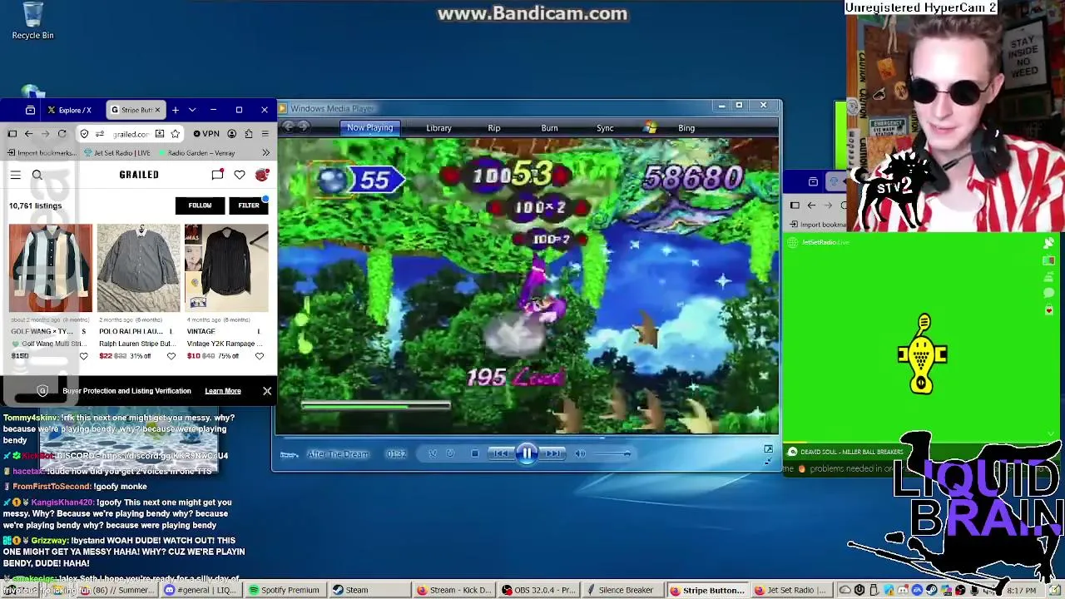This screenshot has width=1065, height=599.
Task: Switch Media Player to full-screen view
Action: (768, 449)
